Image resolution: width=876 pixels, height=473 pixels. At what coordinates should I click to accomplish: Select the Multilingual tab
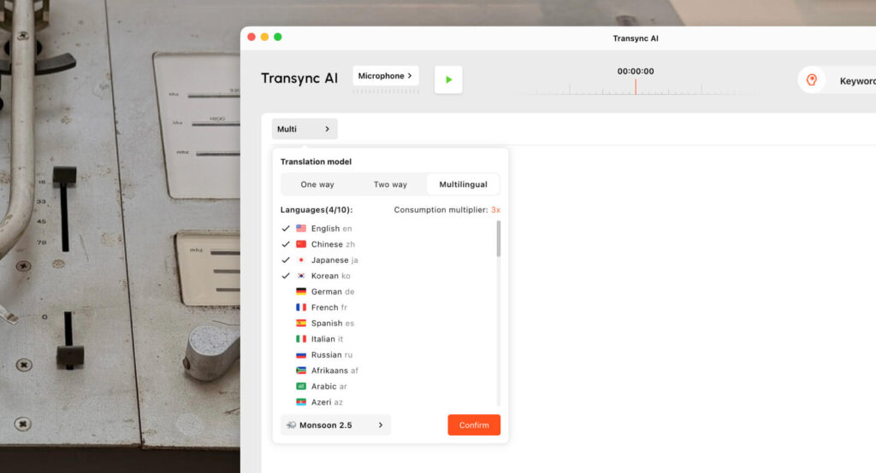pos(463,184)
